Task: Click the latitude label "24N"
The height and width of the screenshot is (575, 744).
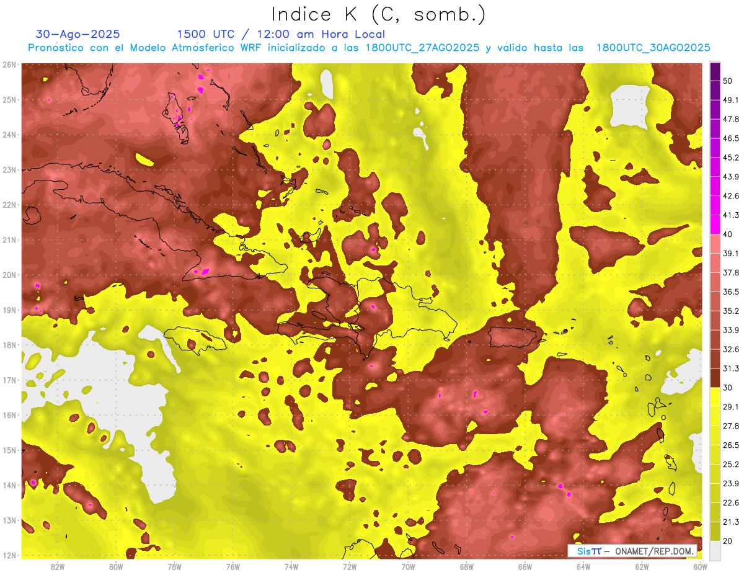Action: (9, 135)
